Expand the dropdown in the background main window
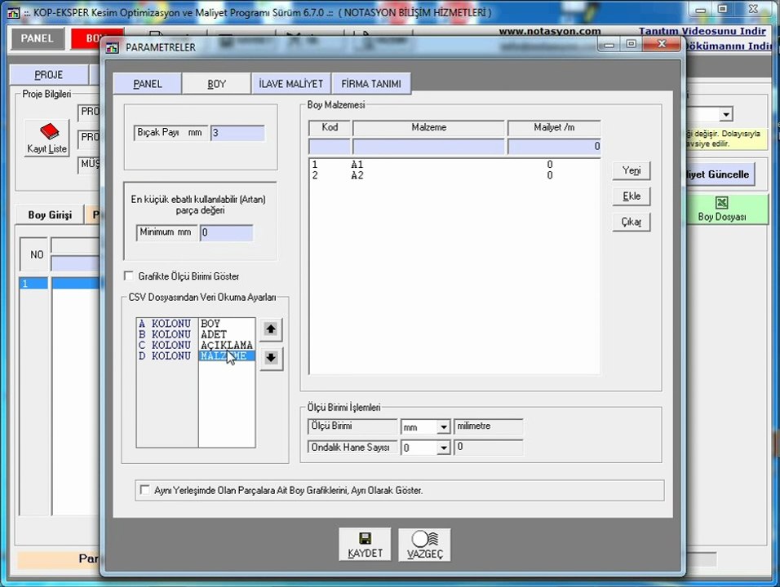Viewport: 780px width, 587px height. (726, 114)
